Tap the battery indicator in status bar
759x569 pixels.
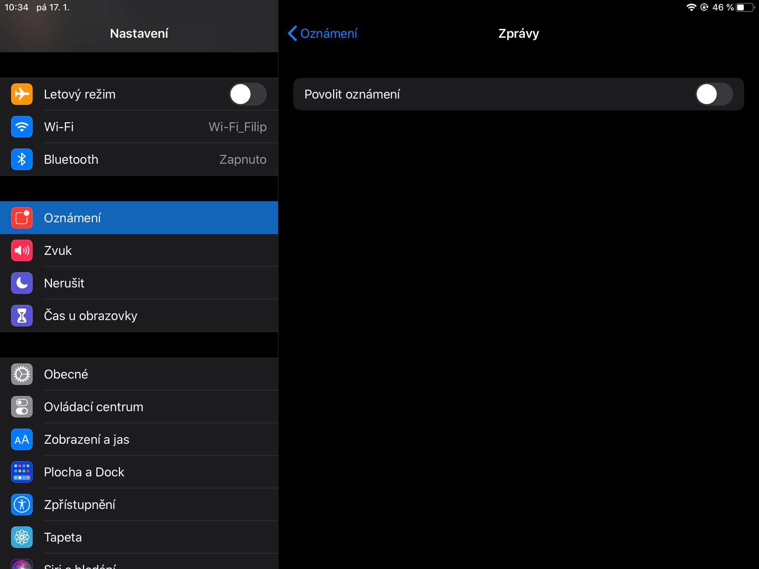coord(744,7)
